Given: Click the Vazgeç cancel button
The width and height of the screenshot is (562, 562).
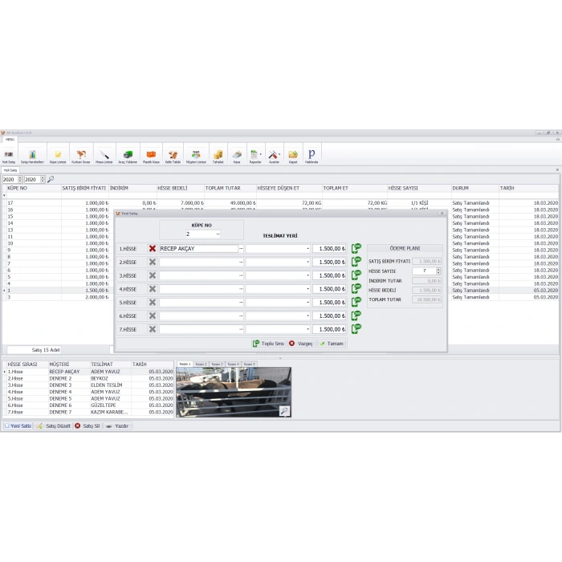Looking at the screenshot, I should (300, 343).
